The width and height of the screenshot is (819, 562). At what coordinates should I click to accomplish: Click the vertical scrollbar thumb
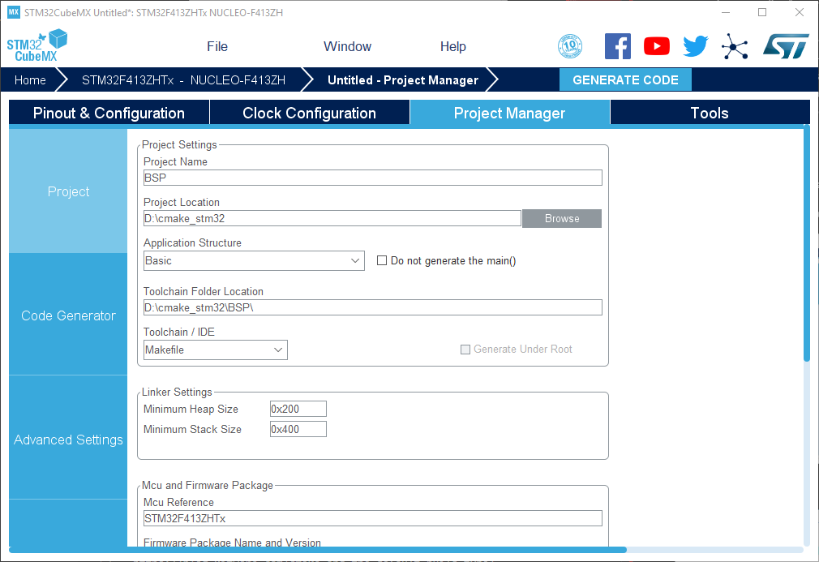pyautogui.click(x=807, y=242)
